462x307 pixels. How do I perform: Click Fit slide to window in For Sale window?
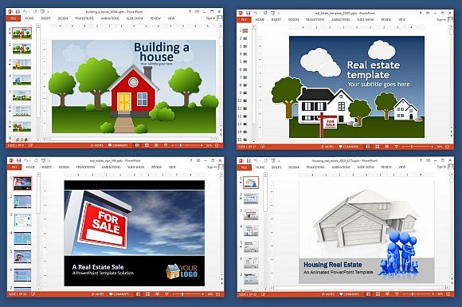[x=218, y=294]
